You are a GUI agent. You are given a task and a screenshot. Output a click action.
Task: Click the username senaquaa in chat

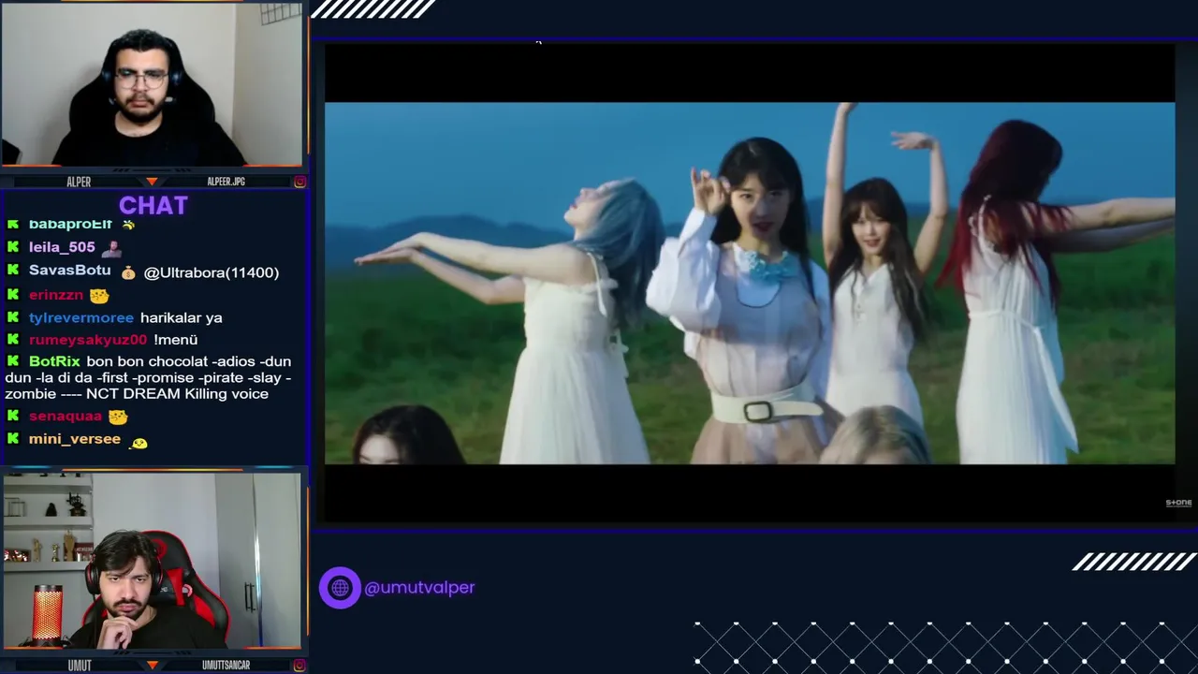66,416
